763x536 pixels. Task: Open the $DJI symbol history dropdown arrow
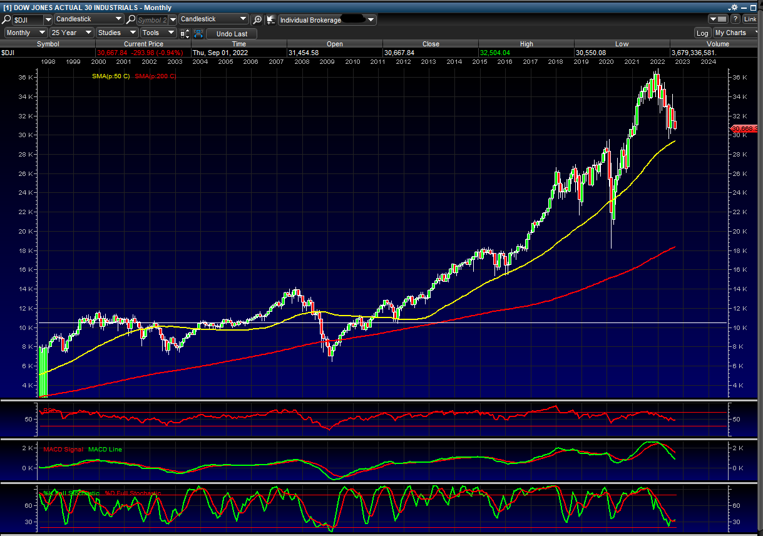pos(48,20)
